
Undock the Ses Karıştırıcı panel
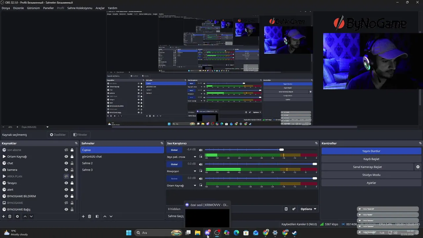click(x=317, y=143)
